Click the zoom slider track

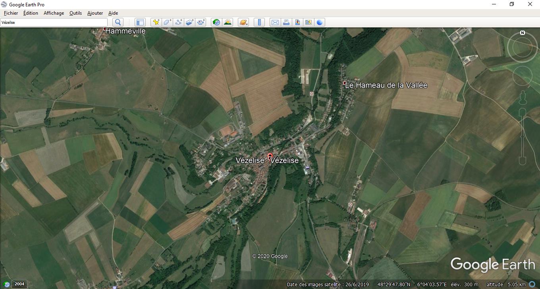(523, 137)
